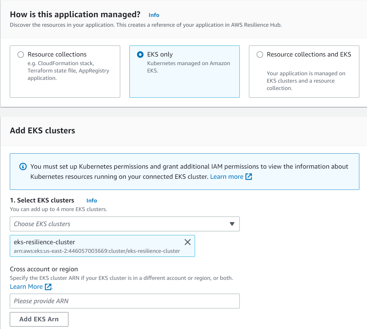Click external link icon beside cross-account Learn More

pos(48,287)
